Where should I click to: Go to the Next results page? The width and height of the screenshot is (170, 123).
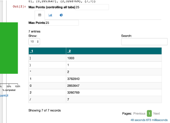coord(157,113)
